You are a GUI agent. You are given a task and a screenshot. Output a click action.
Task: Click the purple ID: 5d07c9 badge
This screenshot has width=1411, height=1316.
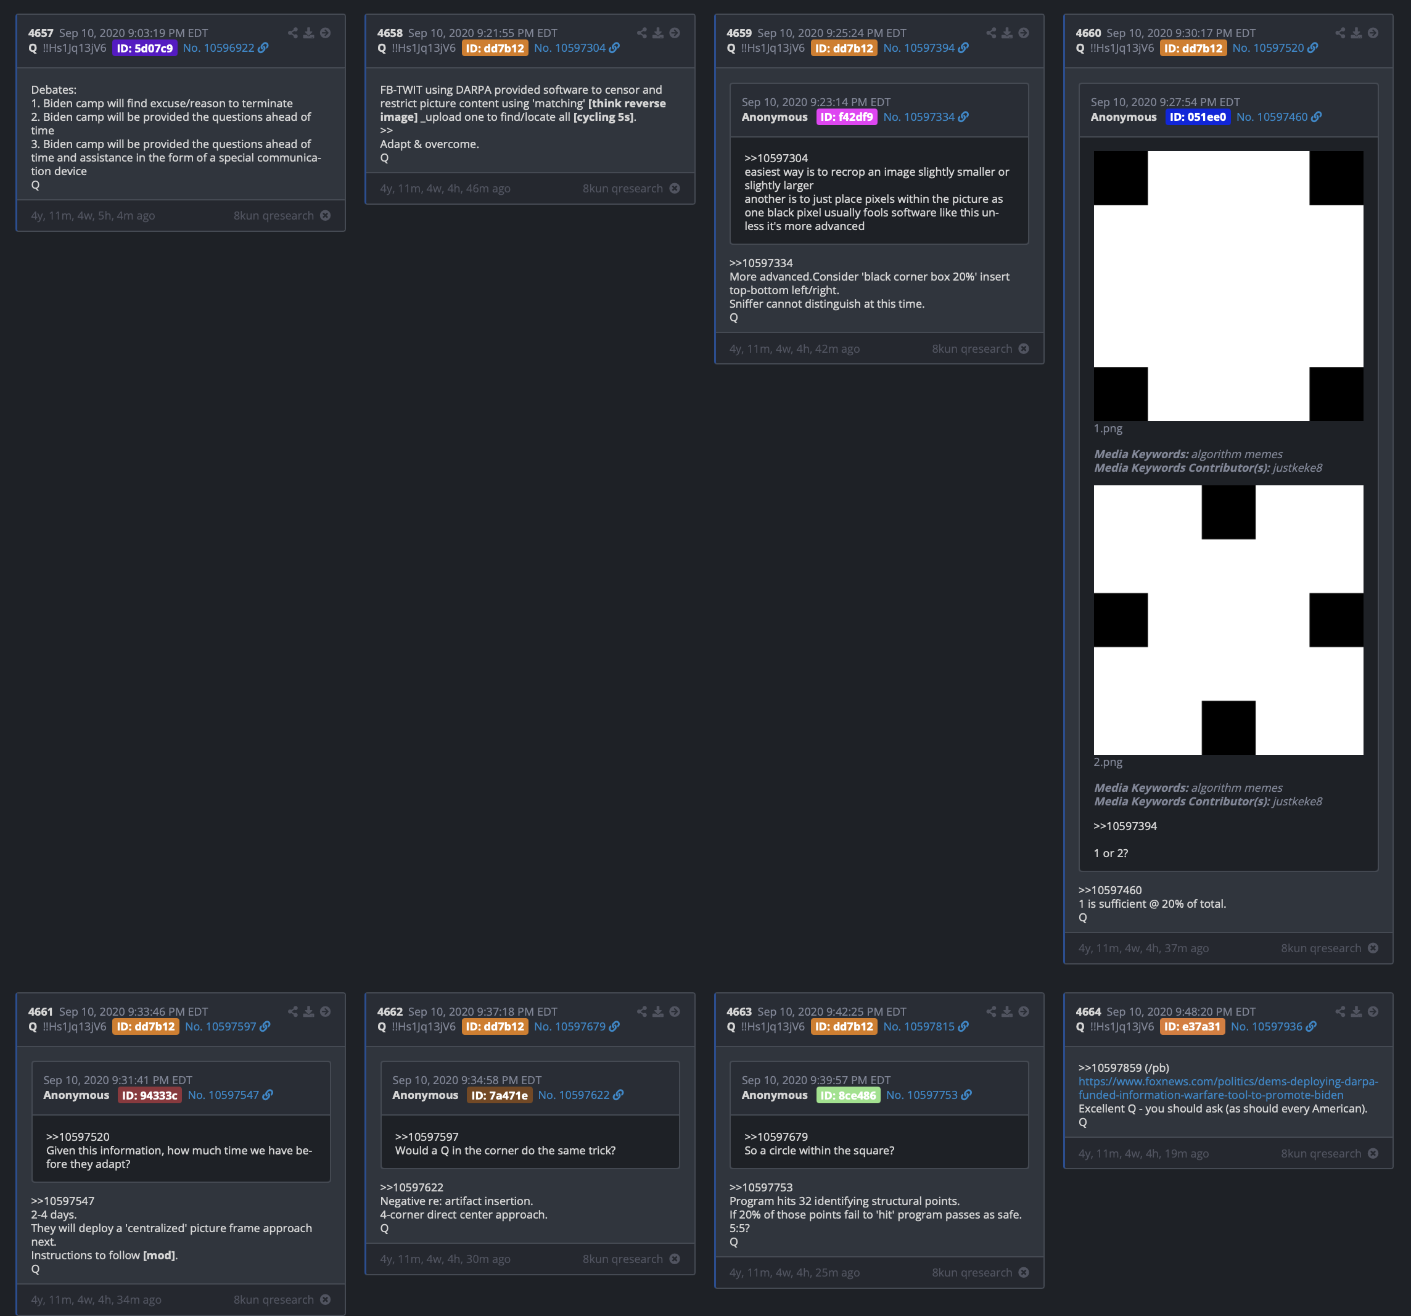click(145, 48)
